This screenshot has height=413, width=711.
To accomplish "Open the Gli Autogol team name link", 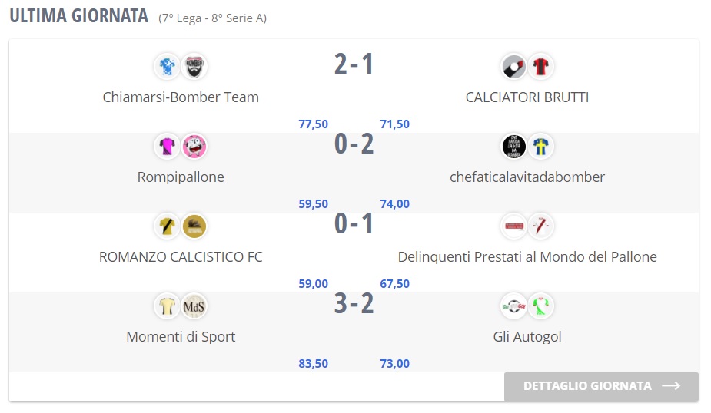I will pos(527,337).
